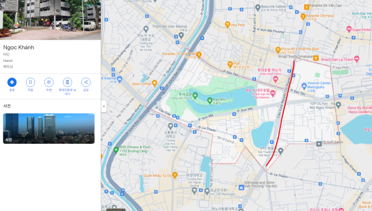This screenshot has height=211, width=372.
Task: Click RISE Fitness & Pool marker
Action: [115, 150]
